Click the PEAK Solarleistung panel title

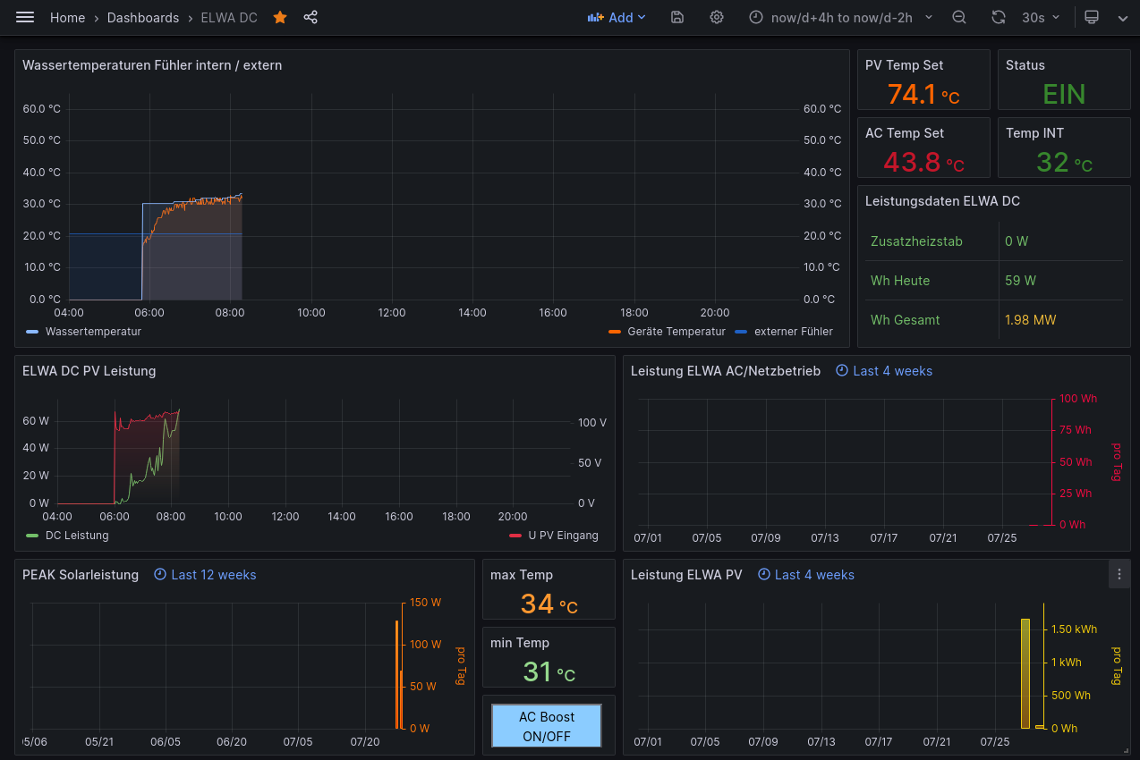coord(81,575)
